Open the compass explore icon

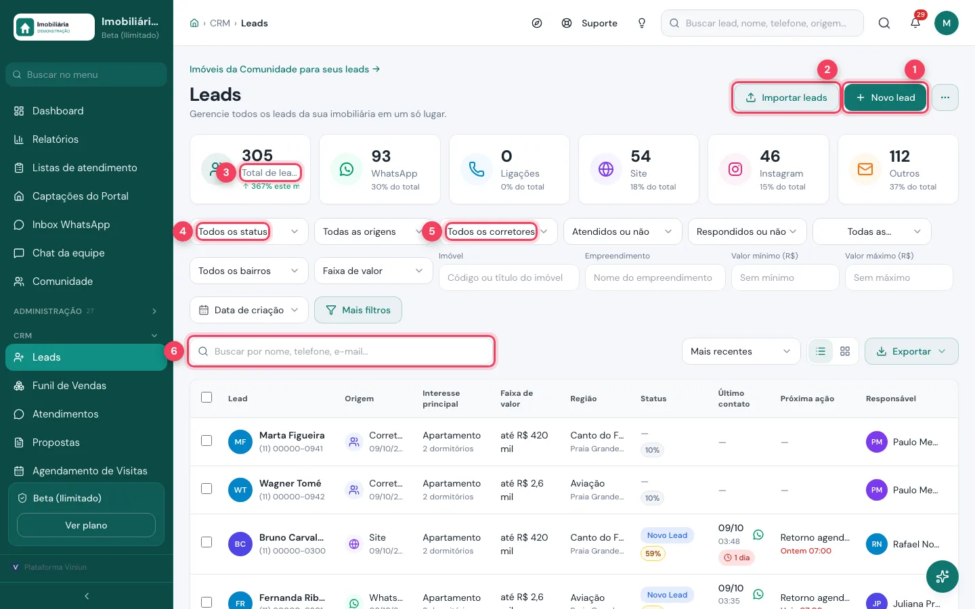(537, 23)
